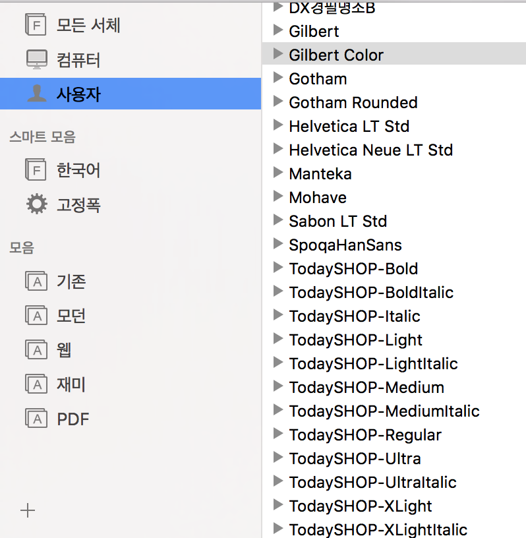Select the SpoqaHanSans font name

coord(345,246)
